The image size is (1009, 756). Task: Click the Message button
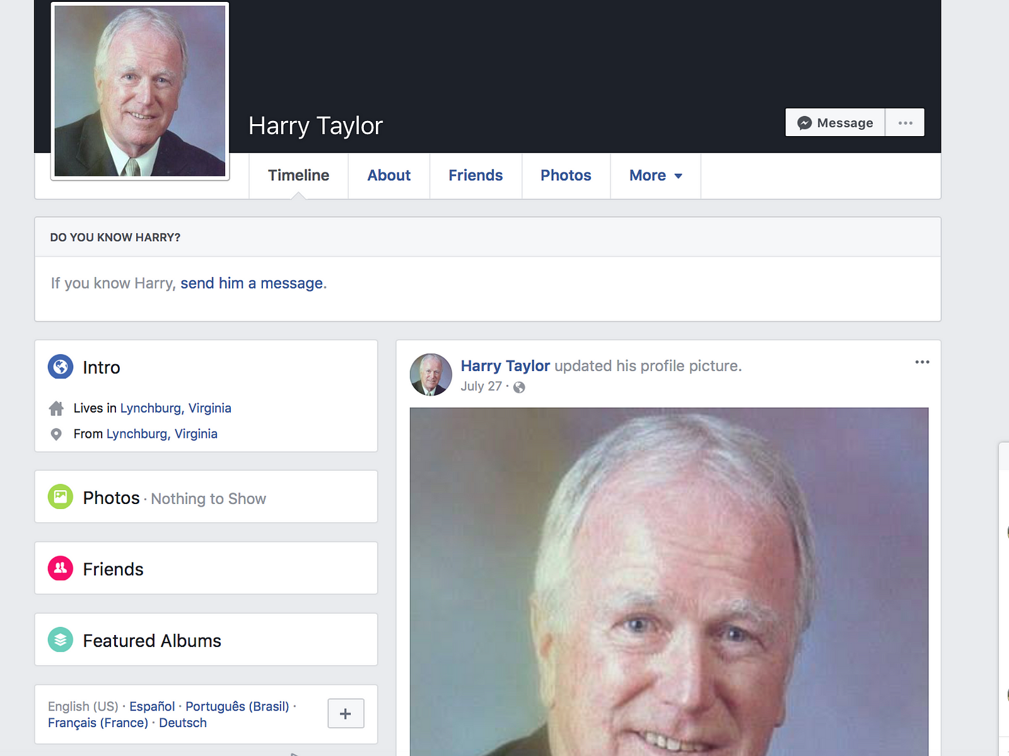835,123
